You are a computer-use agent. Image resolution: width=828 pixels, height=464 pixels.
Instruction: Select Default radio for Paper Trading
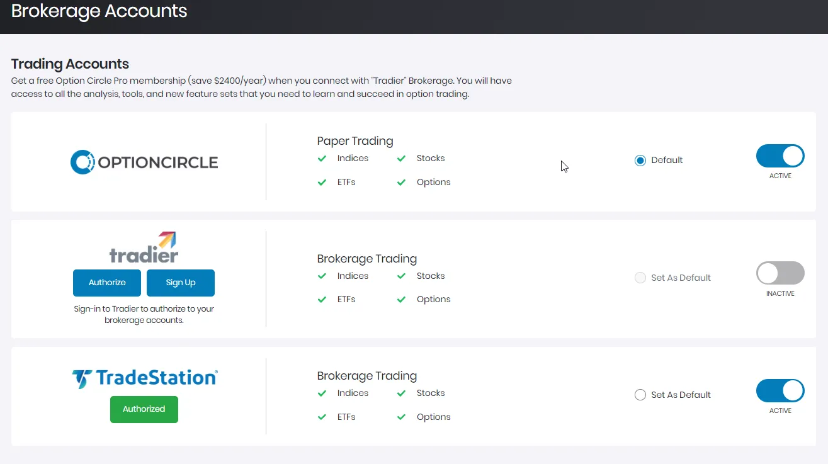click(640, 161)
